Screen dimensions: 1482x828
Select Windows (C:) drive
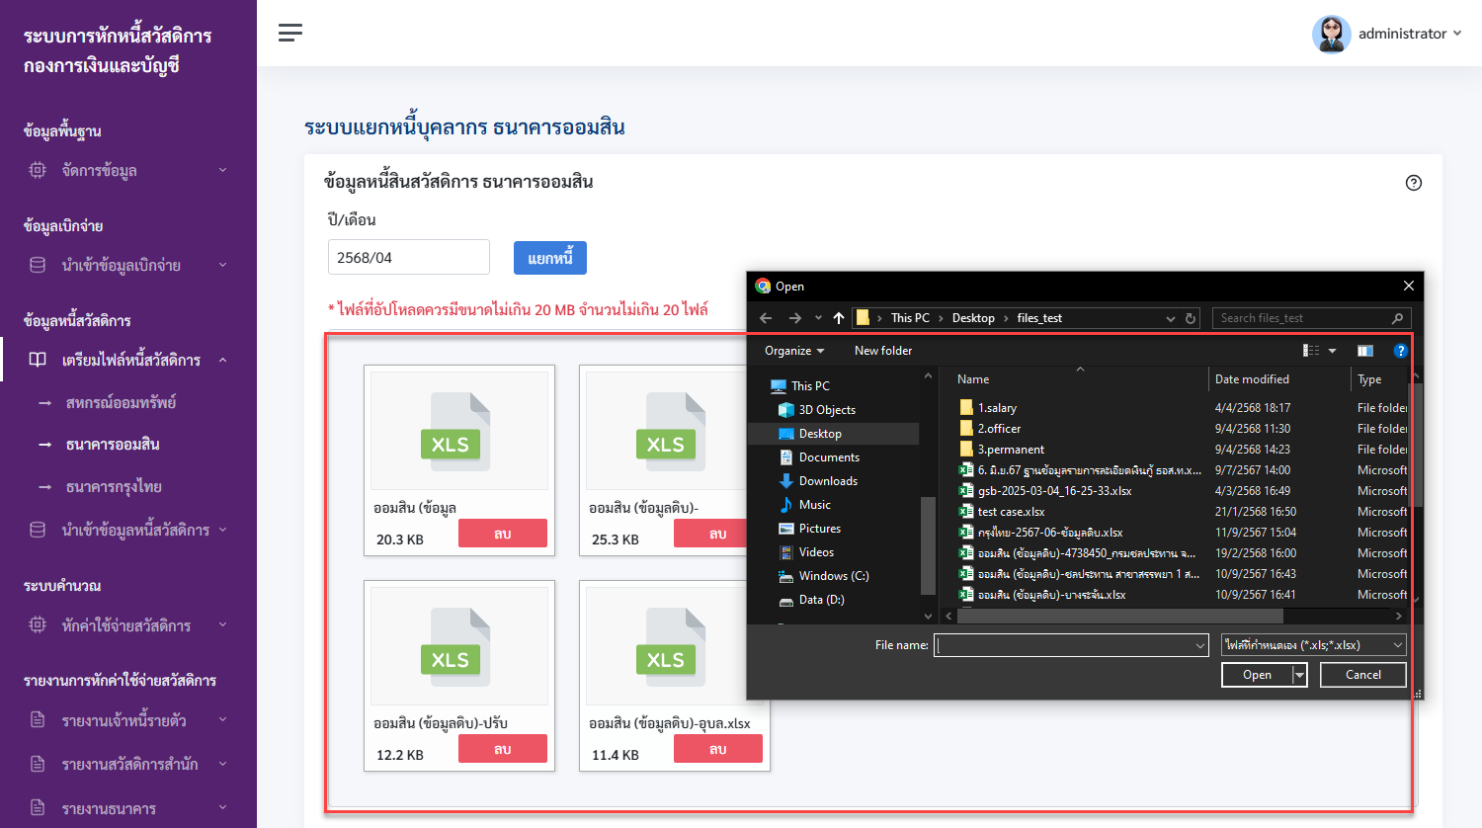(833, 576)
